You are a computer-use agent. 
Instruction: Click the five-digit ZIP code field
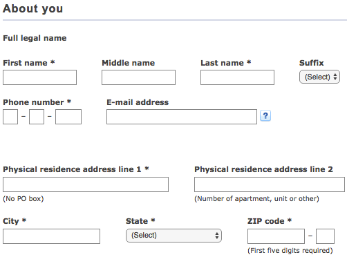[x=276, y=236]
